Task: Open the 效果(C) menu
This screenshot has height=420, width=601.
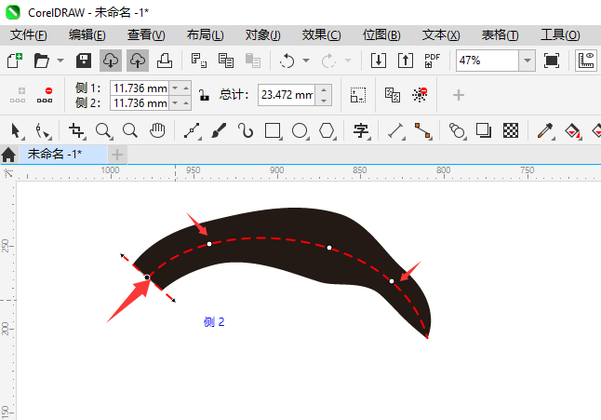Action: pyautogui.click(x=321, y=34)
